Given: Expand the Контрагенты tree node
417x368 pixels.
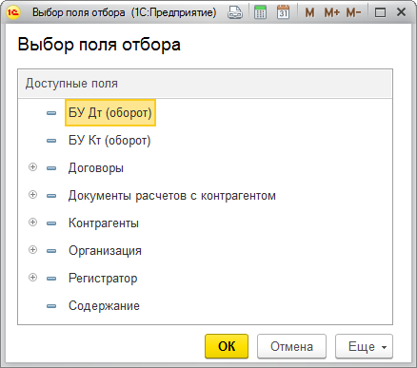Looking at the screenshot, I should (x=32, y=223).
